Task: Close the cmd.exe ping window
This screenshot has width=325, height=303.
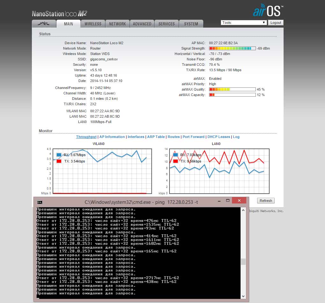Action: (239, 200)
